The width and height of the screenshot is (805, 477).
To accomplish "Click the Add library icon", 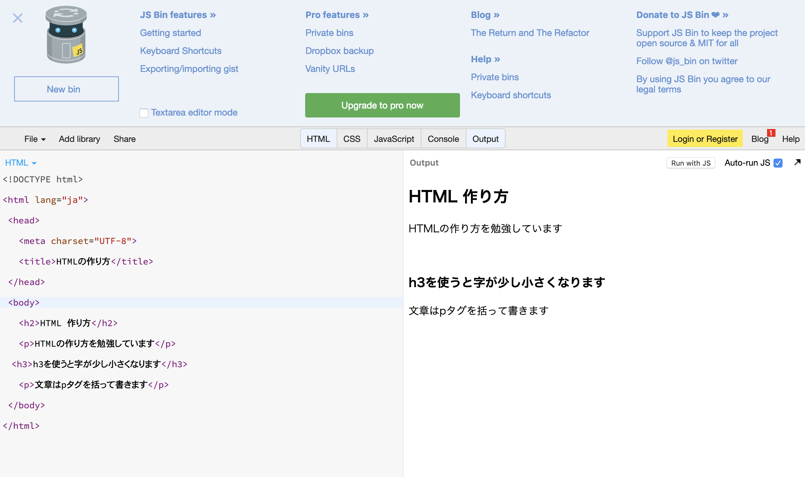I will click(80, 139).
